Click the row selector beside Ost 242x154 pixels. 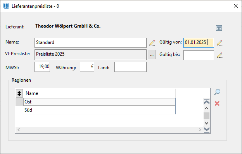pos(19,102)
